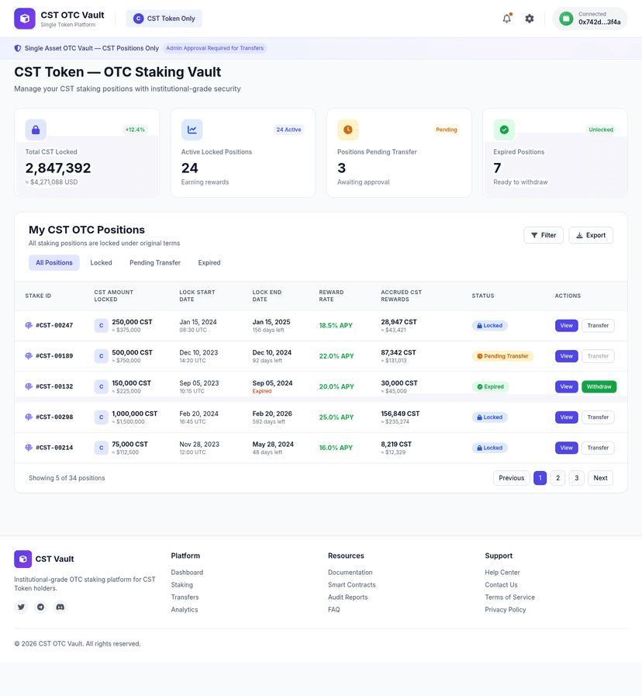Open Staking under the Platform menu
The image size is (642, 696).
[181, 584]
